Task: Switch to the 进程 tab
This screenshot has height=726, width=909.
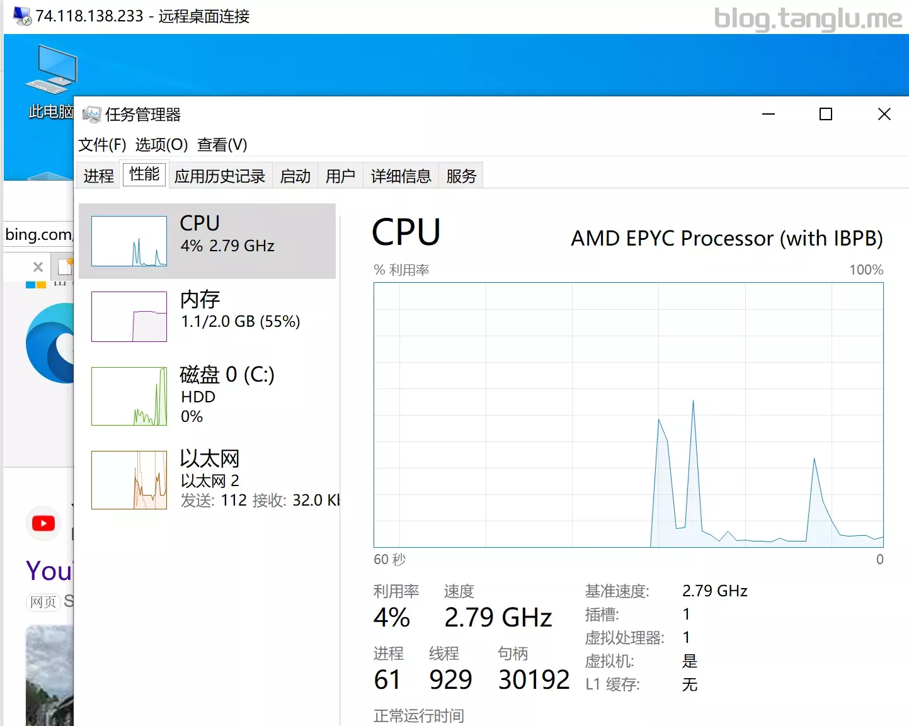Action: (x=99, y=176)
